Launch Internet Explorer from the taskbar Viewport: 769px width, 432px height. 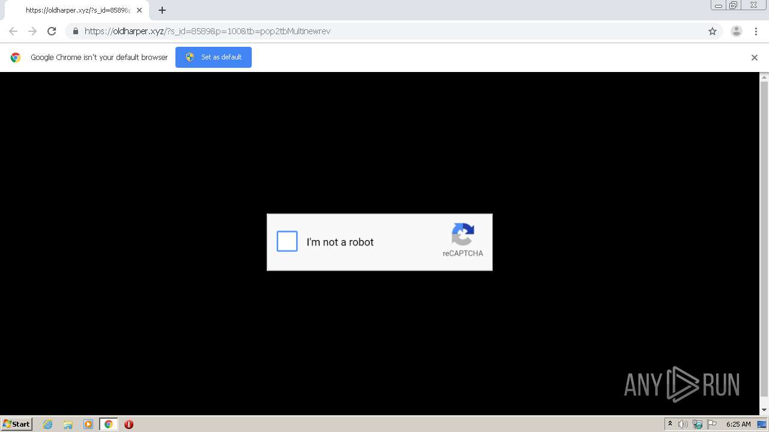point(48,424)
